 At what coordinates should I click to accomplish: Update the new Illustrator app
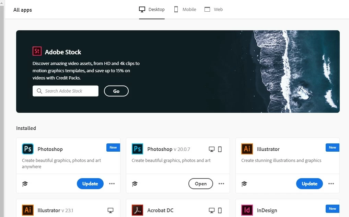click(310, 184)
